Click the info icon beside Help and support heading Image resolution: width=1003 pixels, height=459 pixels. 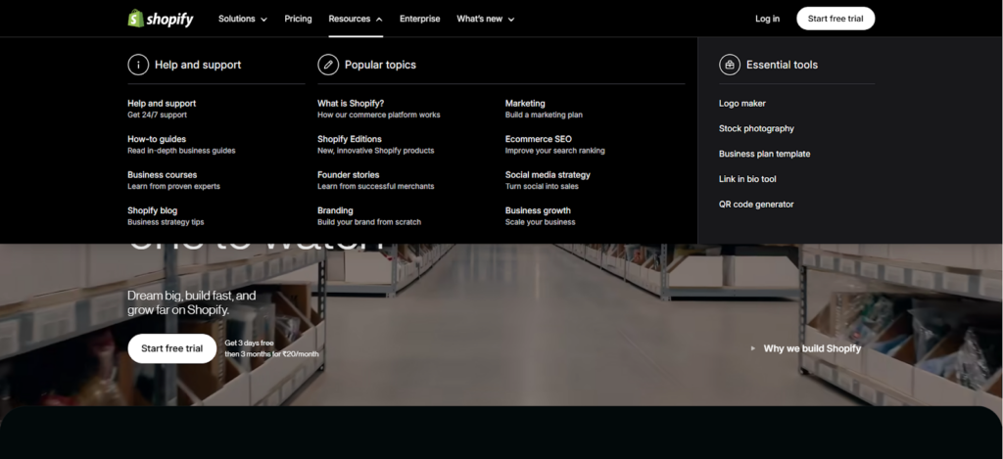138,65
